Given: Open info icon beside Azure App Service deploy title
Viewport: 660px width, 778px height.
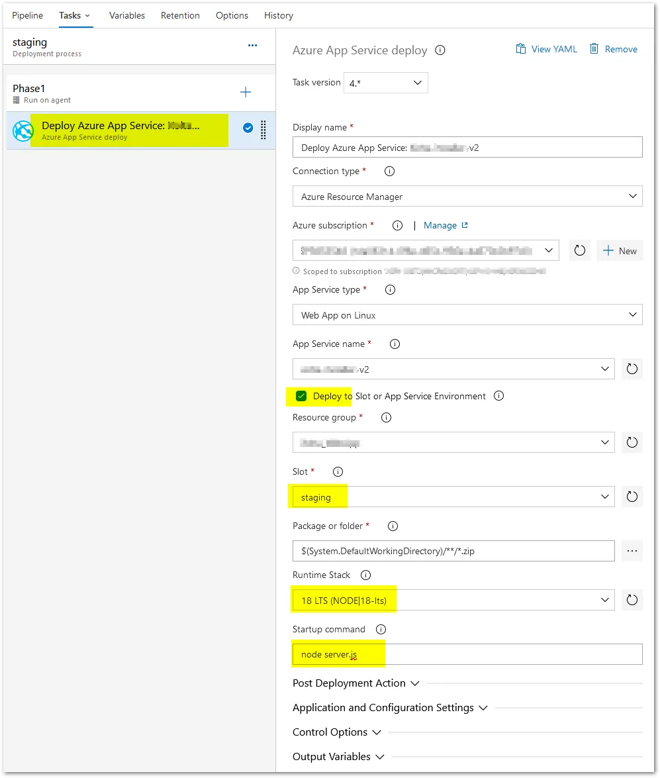Looking at the screenshot, I should pos(440,50).
